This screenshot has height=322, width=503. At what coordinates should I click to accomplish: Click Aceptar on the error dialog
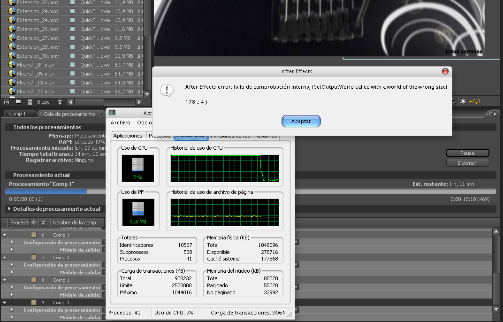301,121
